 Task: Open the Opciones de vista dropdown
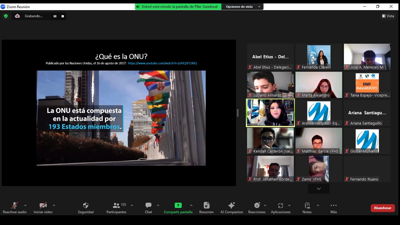coord(242,7)
